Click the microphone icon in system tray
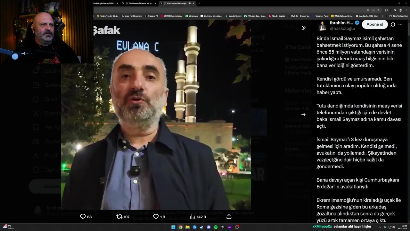The height and width of the screenshot is (231, 410). (x=385, y=227)
